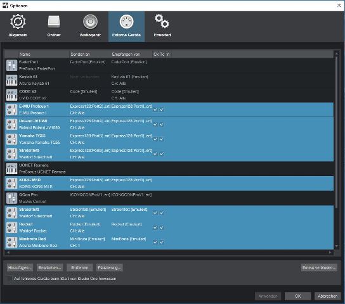
Task: Toggle first checkbox for Waldorf Rocket row
Action: coord(155,227)
